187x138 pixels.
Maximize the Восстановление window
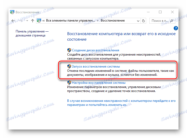(x=160, y=12)
